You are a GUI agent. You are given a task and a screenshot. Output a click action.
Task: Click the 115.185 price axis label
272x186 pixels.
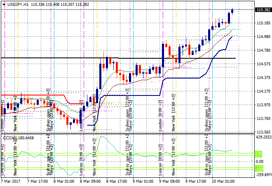click(263, 23)
